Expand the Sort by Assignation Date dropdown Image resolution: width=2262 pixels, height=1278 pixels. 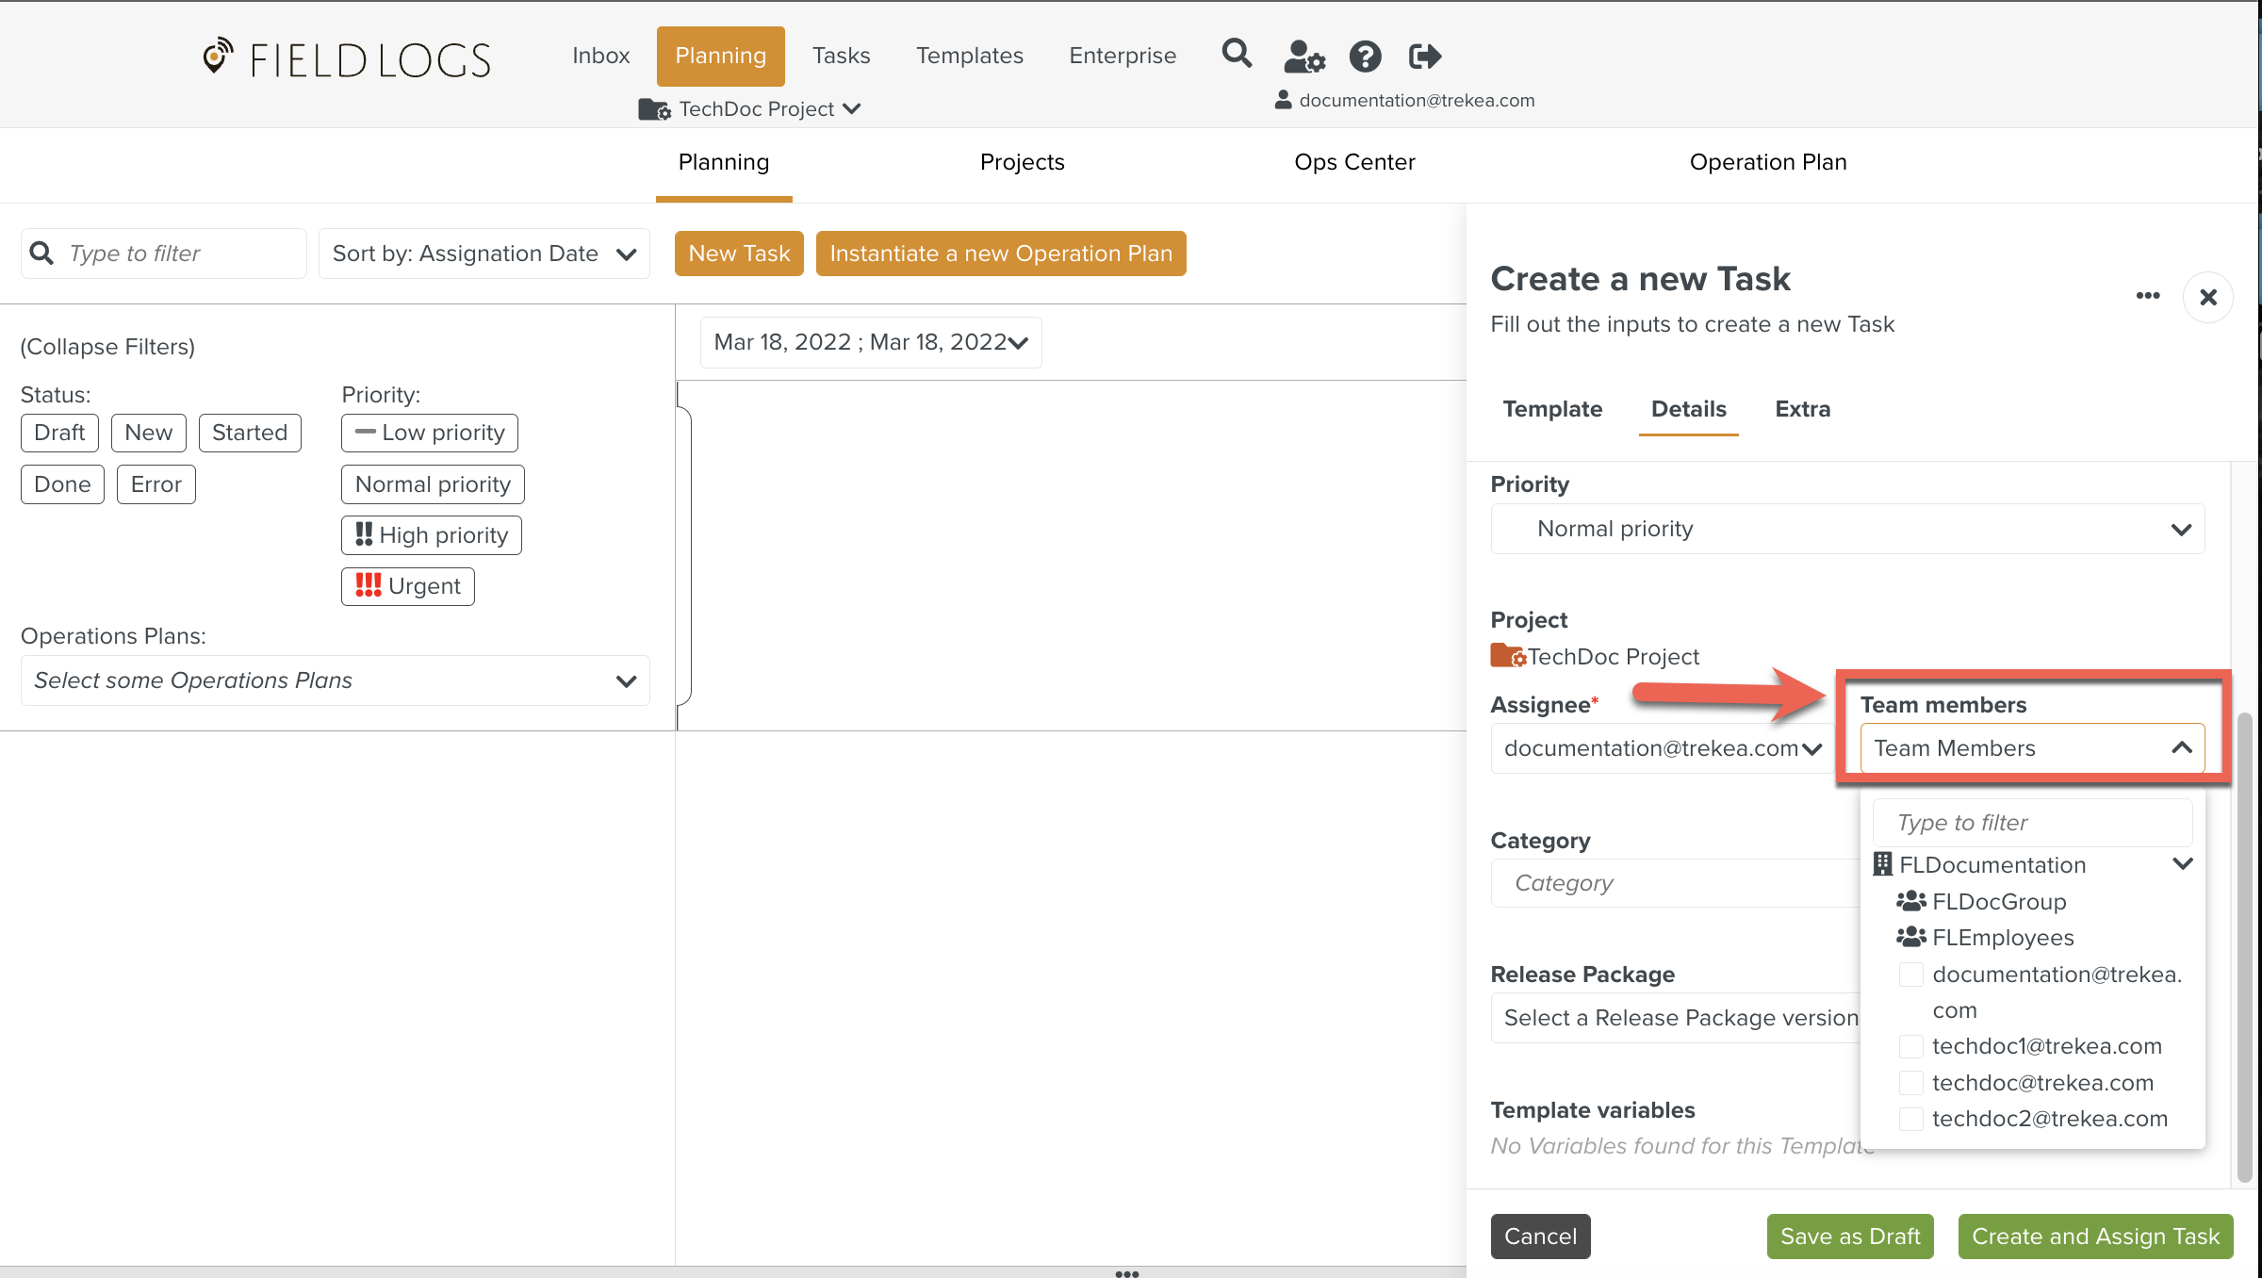pyautogui.click(x=484, y=254)
